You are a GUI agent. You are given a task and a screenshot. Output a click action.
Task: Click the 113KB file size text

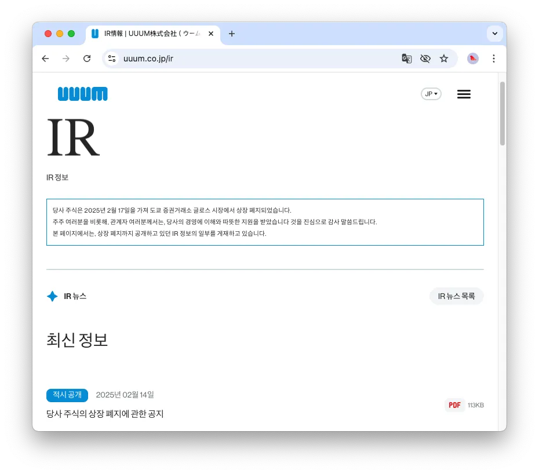475,405
